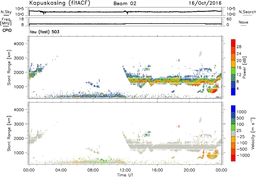
Task: Select the 20:00 time axis label
Action: [189, 170]
